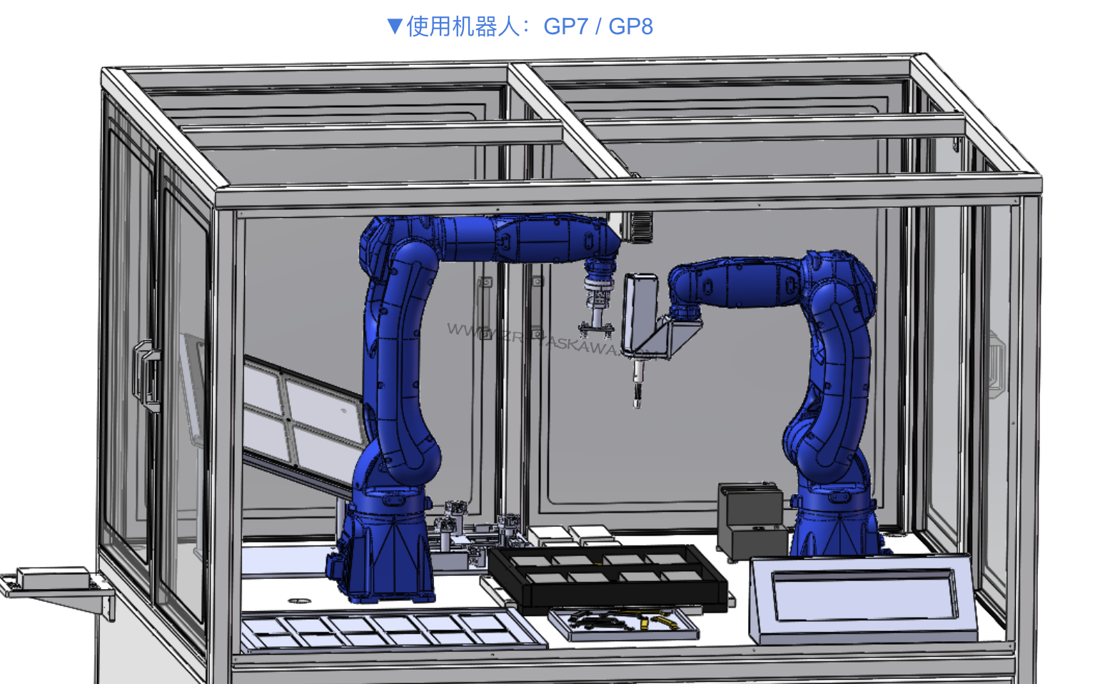Image resolution: width=1105 pixels, height=684 pixels.
Task: Click the heading text "使用机器人: GP7 / GP8"
Action: point(529,26)
